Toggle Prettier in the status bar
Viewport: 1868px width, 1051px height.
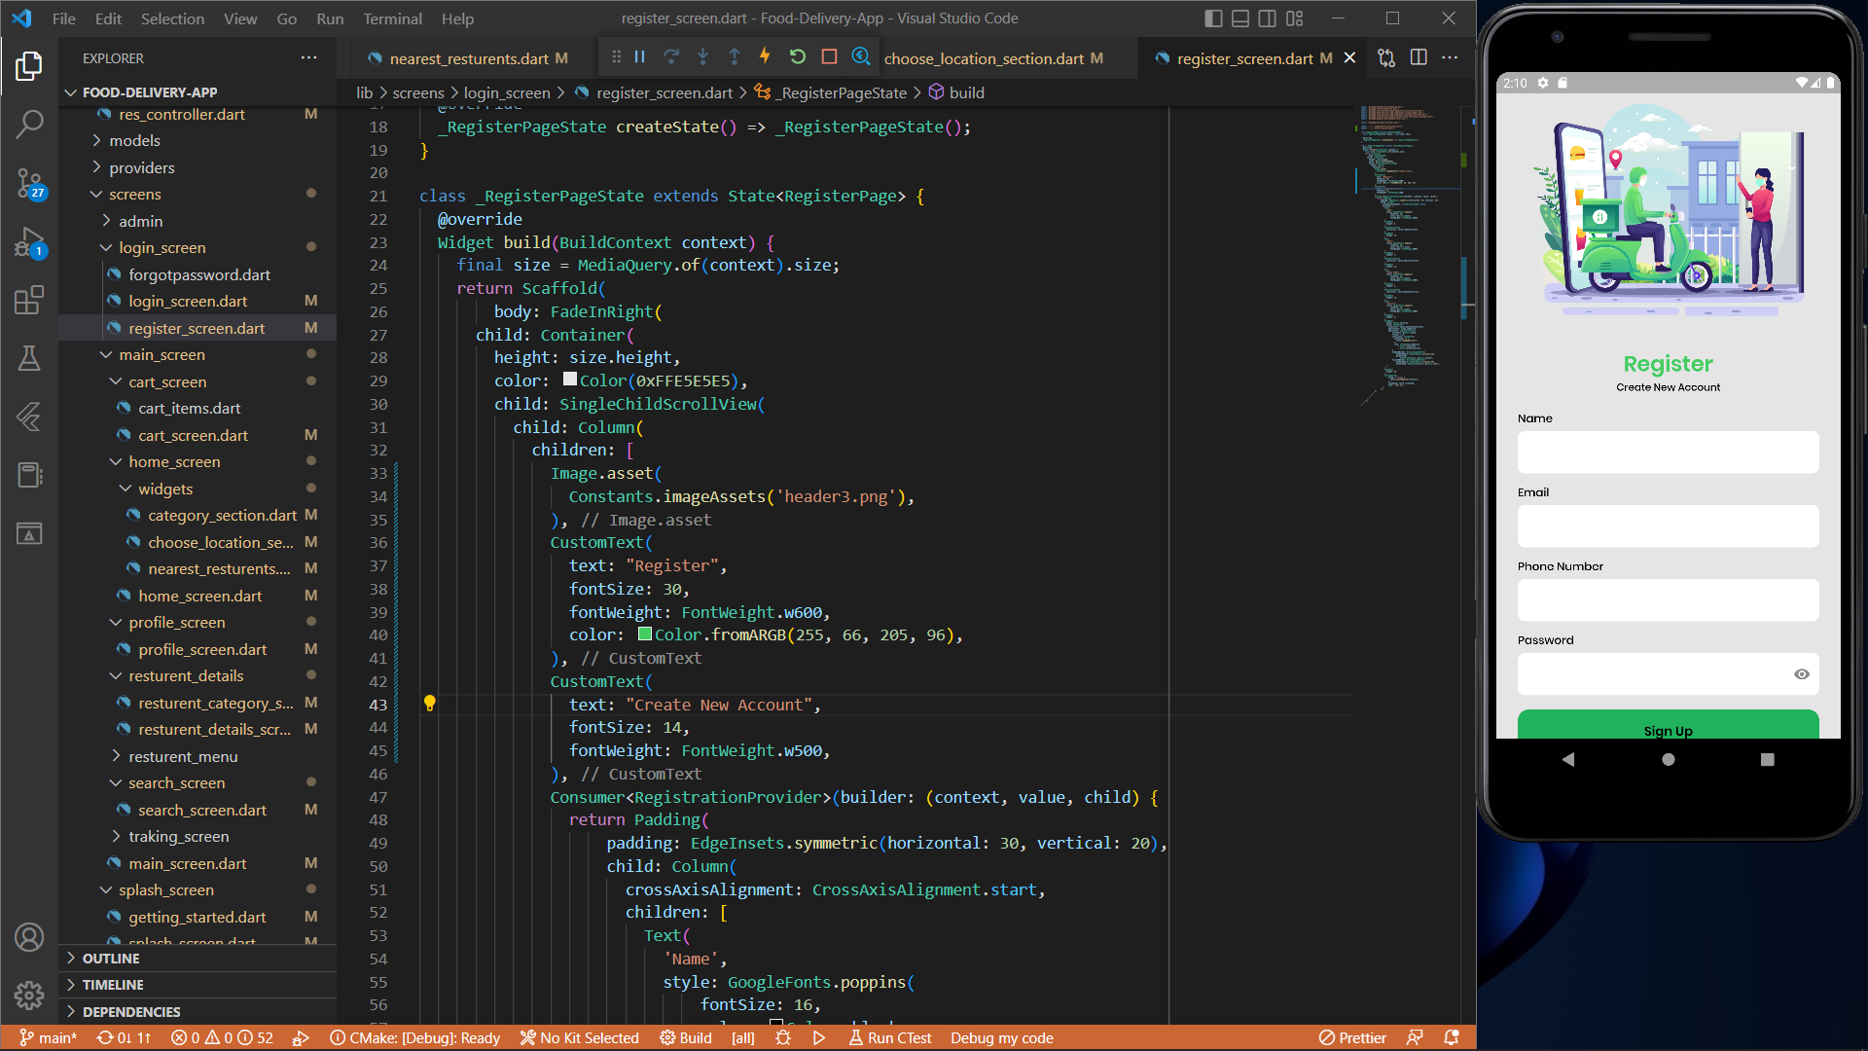coord(1352,1037)
